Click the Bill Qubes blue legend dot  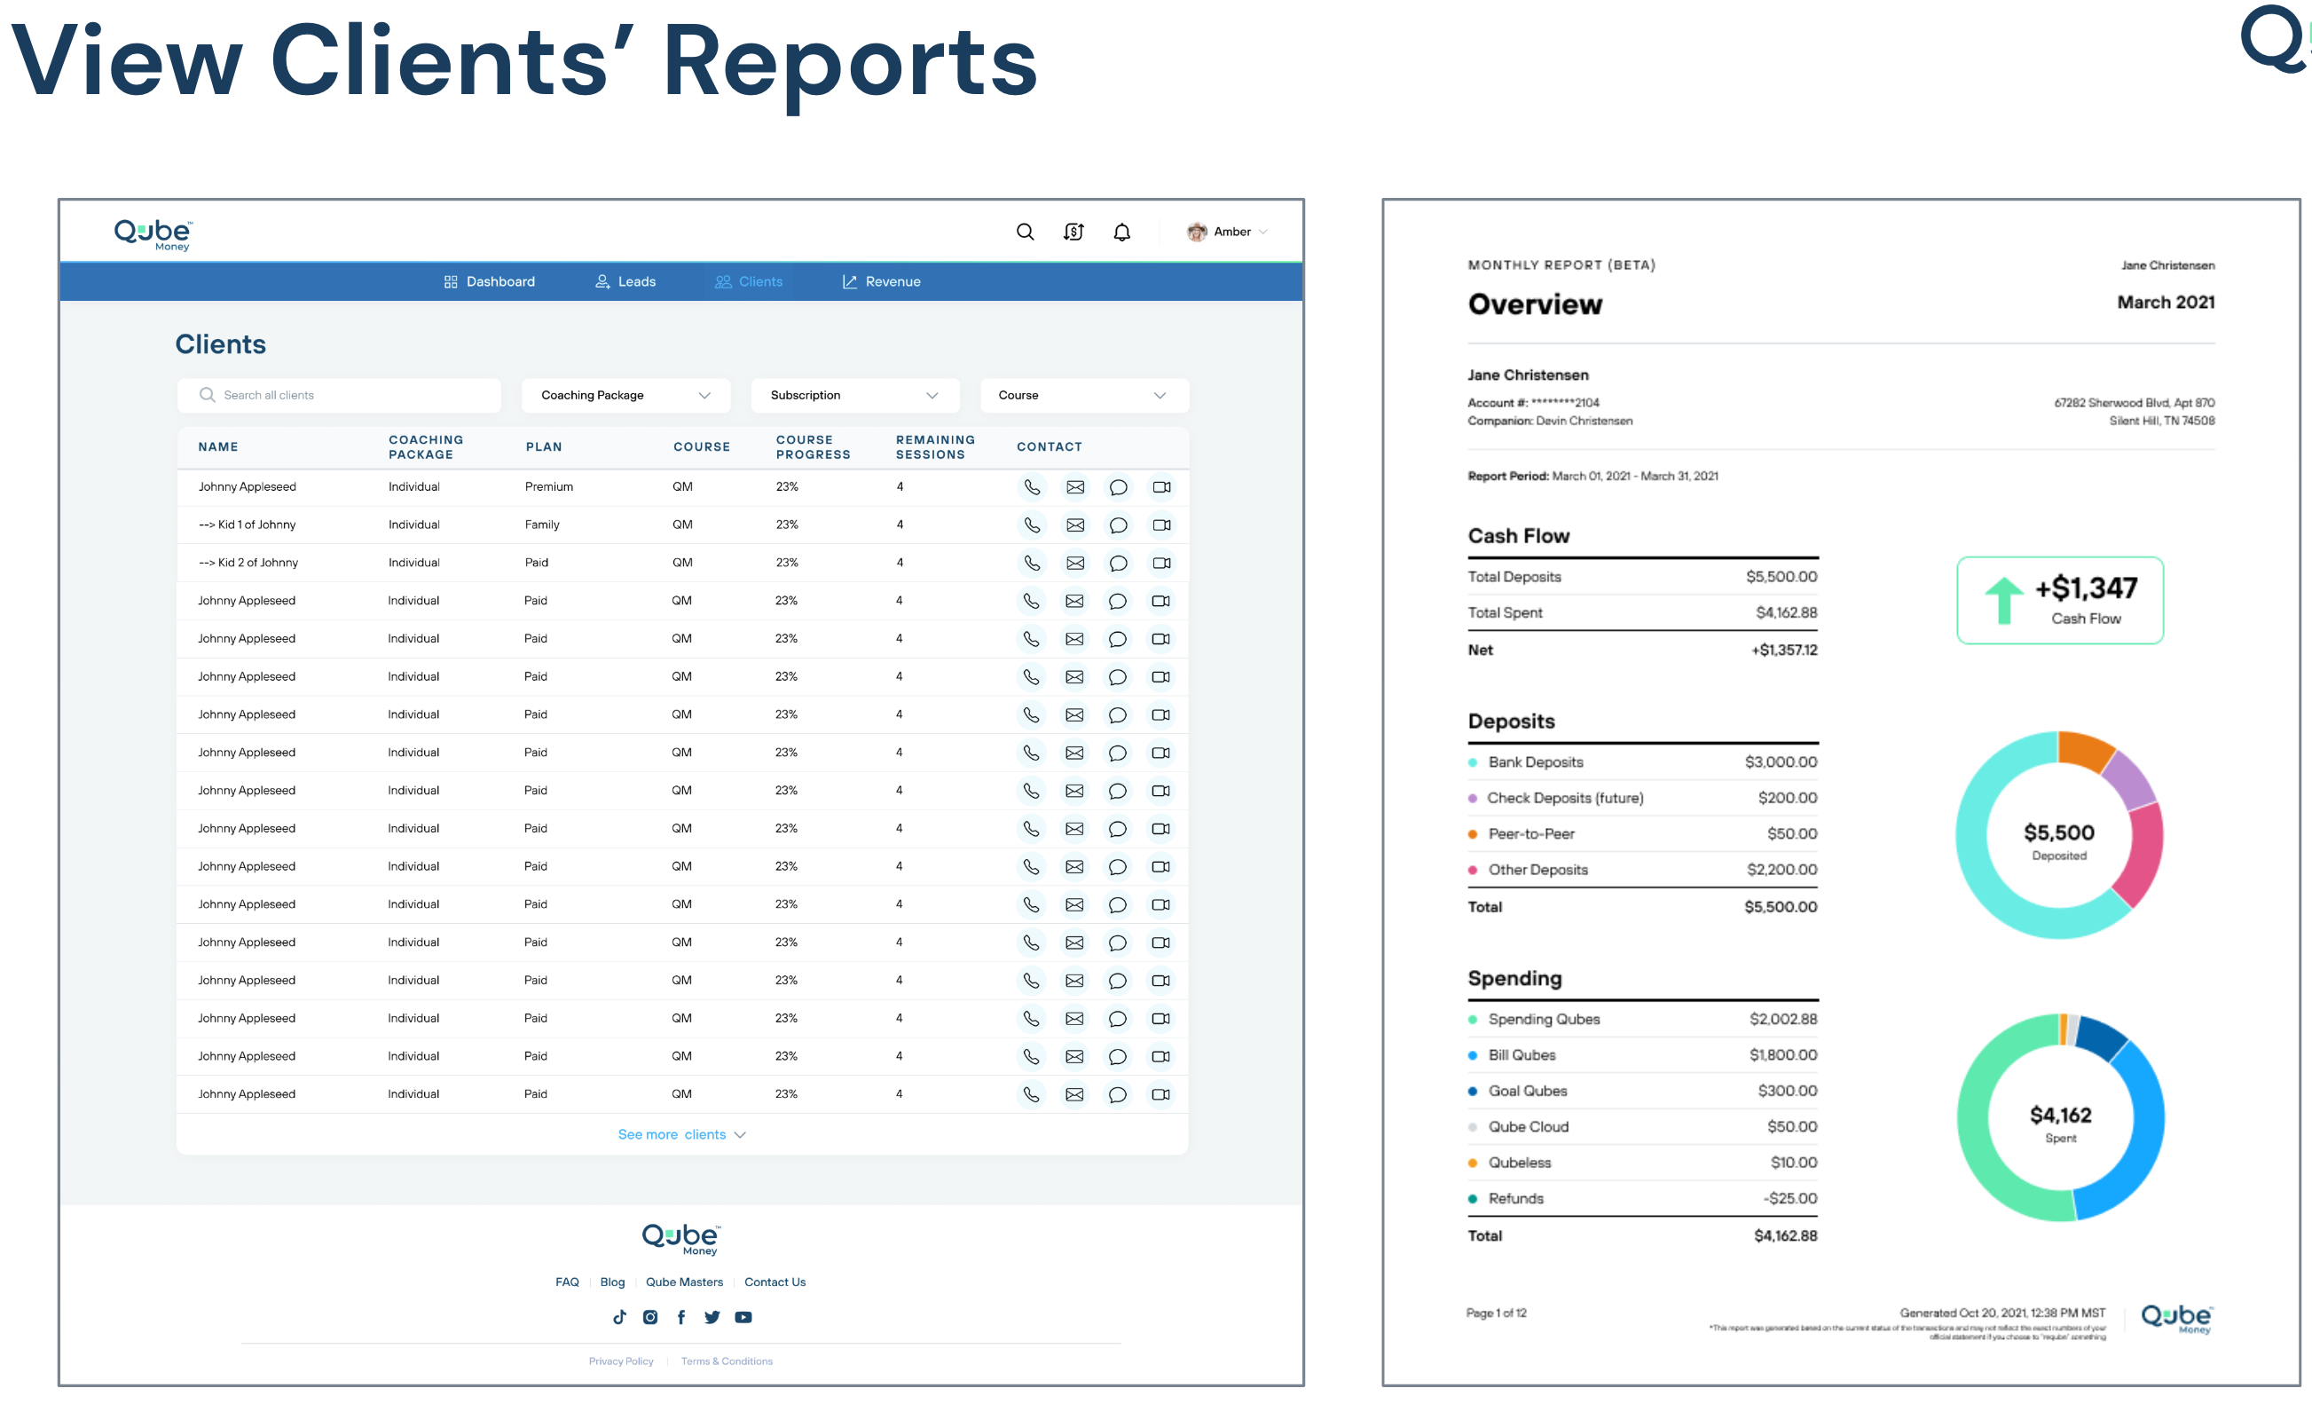coord(1472,1056)
